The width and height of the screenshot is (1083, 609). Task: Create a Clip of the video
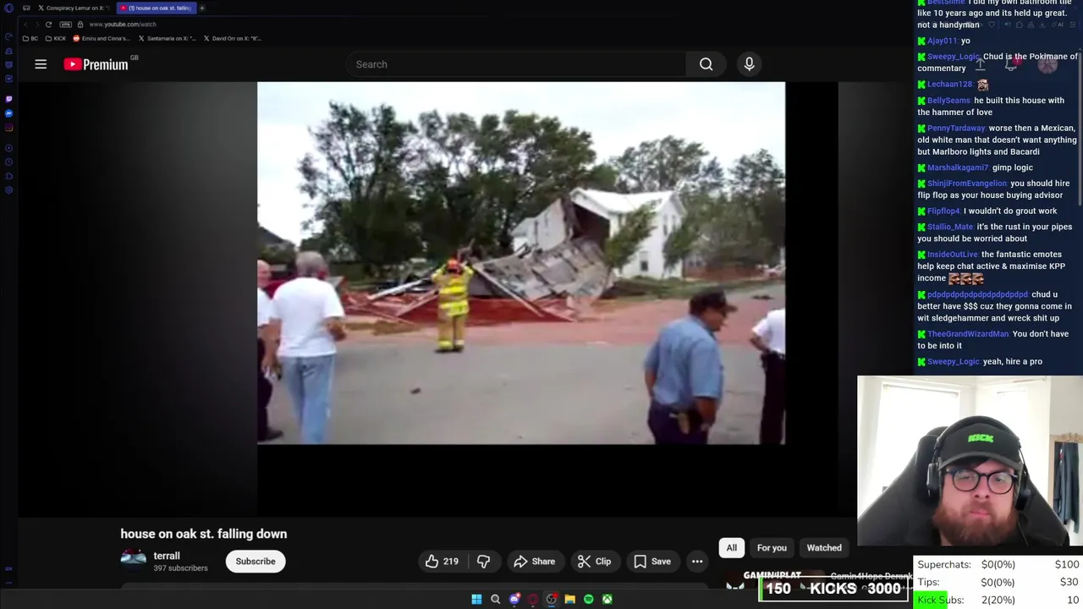coord(594,561)
